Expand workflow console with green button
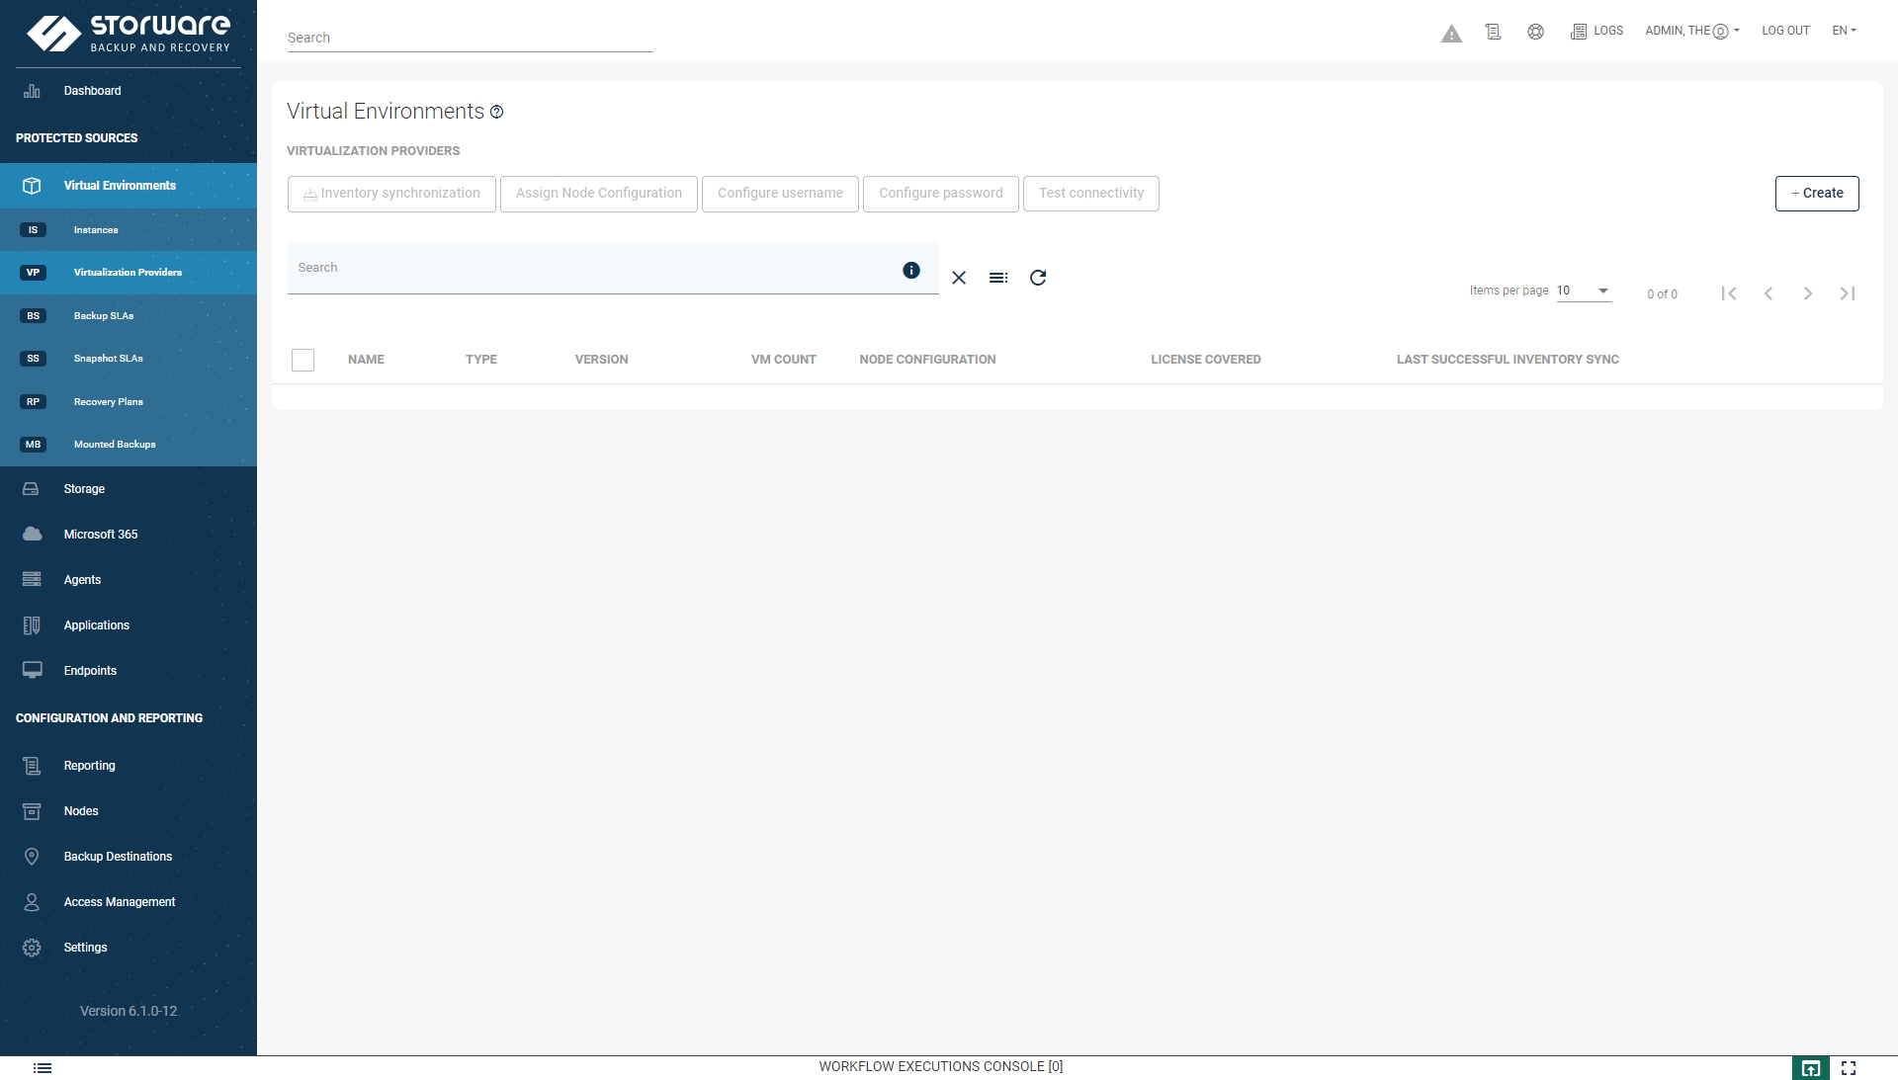The width and height of the screenshot is (1898, 1080). (1810, 1068)
